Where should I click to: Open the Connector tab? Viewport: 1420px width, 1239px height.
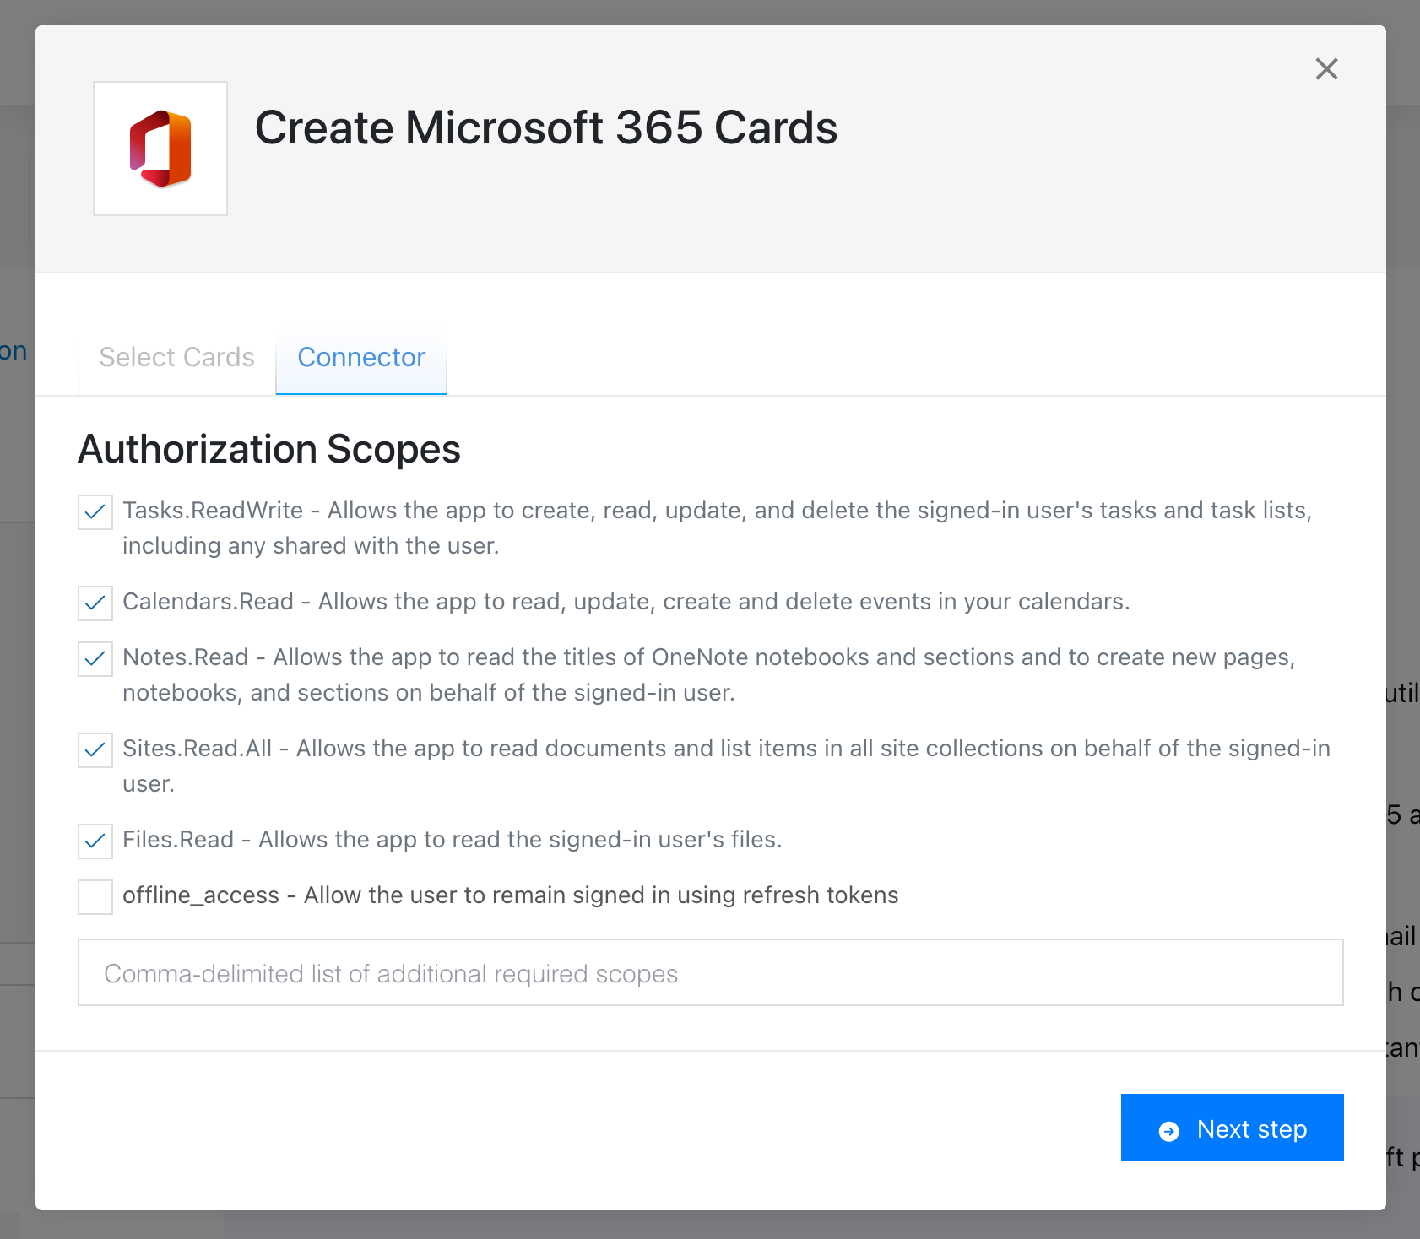point(361,357)
